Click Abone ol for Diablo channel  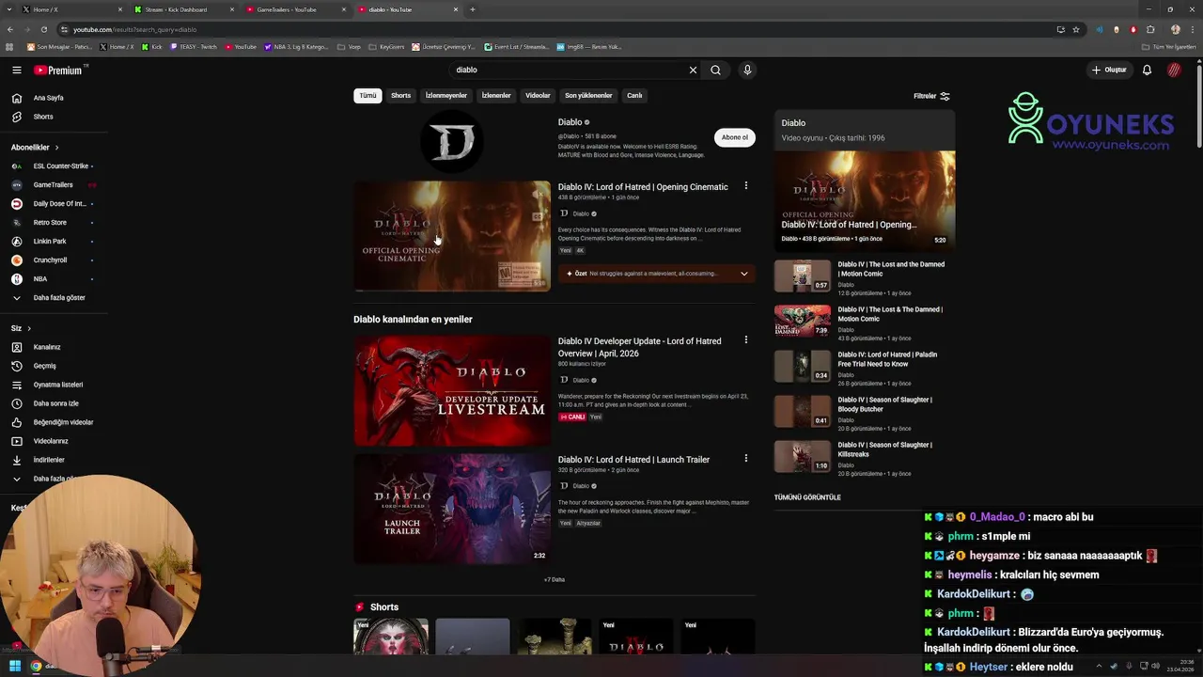click(x=735, y=137)
